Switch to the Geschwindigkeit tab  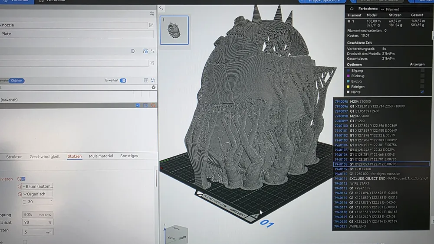(x=45, y=156)
